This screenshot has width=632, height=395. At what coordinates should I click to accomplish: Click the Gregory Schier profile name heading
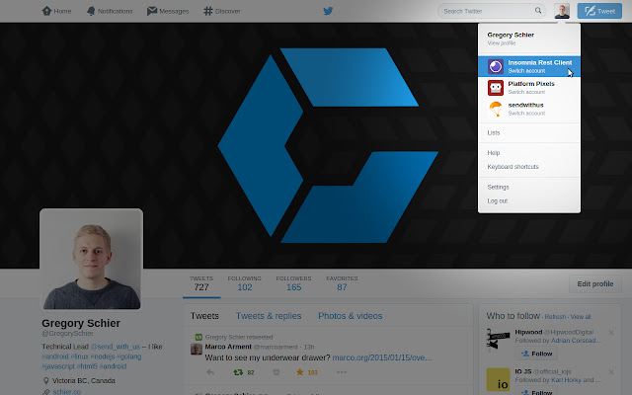pos(81,323)
